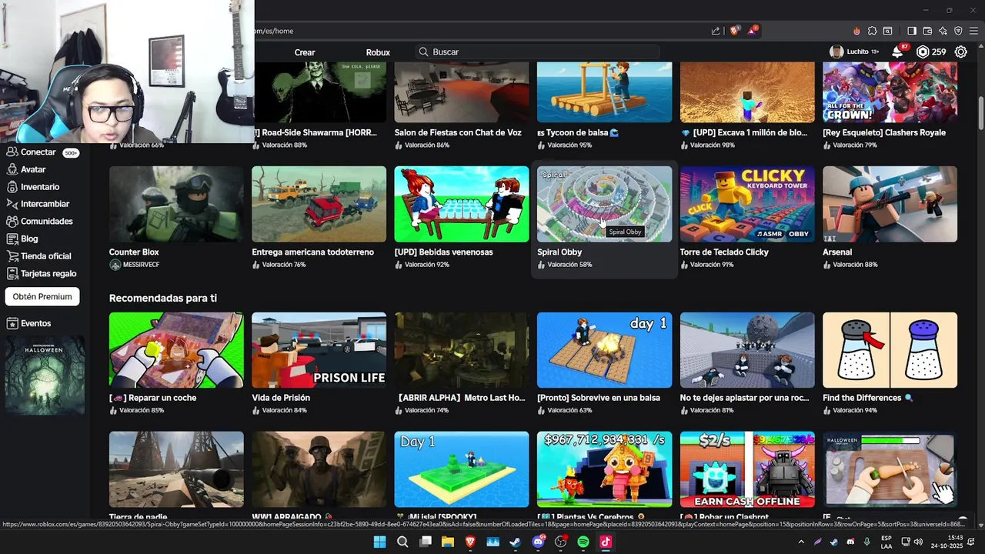Open the Roblox settings gear
Viewport: 985px width, 554px height.
(961, 52)
